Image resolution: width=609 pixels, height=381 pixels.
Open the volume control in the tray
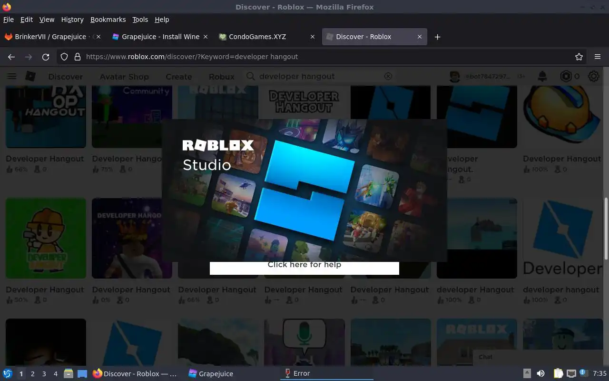[x=540, y=374]
